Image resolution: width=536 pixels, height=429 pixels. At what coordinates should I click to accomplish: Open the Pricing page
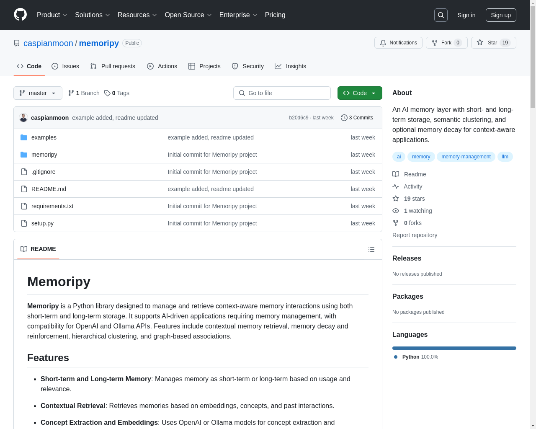pos(275,15)
